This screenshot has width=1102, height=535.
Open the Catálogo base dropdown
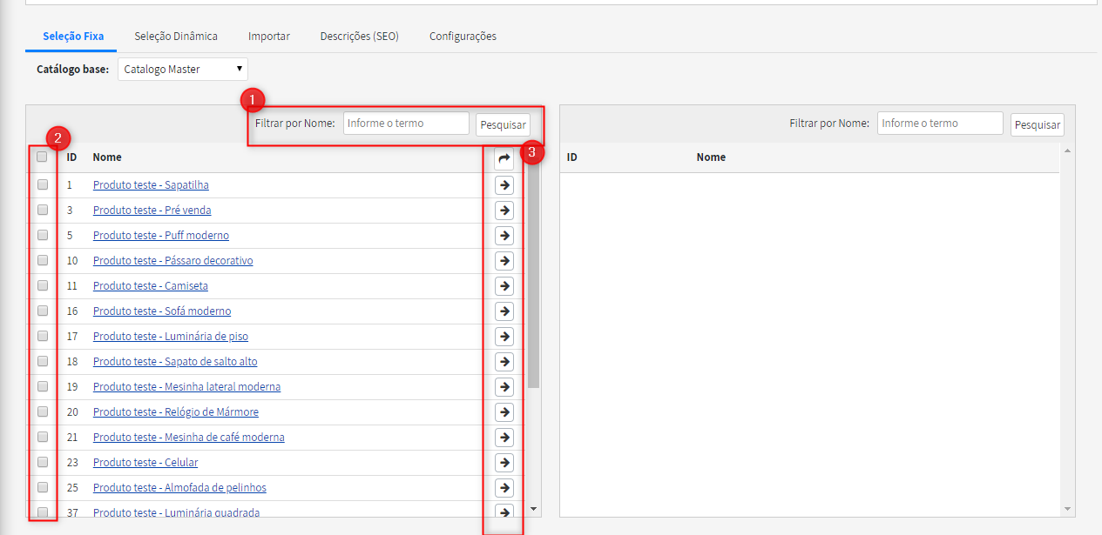tap(183, 69)
